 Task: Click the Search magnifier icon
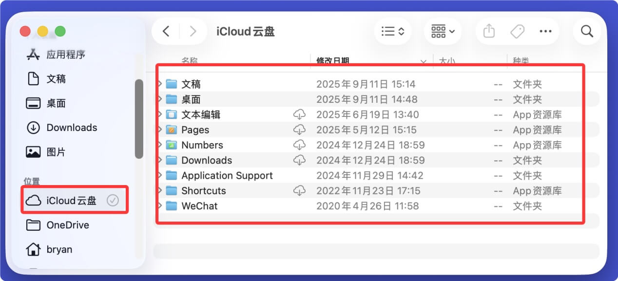coord(587,31)
